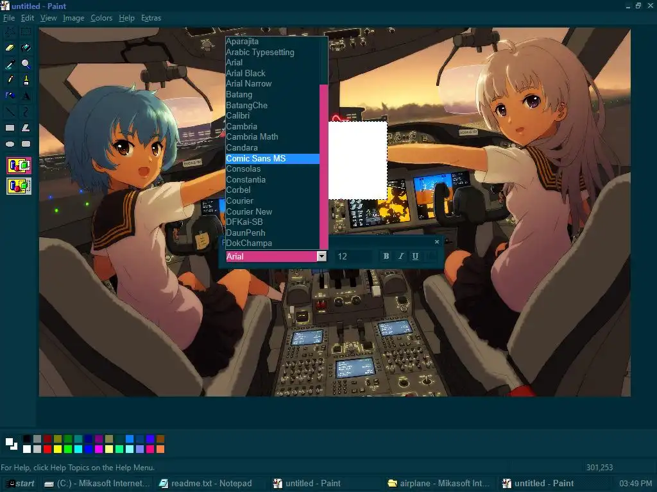
Task: Open the start menu button
Action: 20,483
